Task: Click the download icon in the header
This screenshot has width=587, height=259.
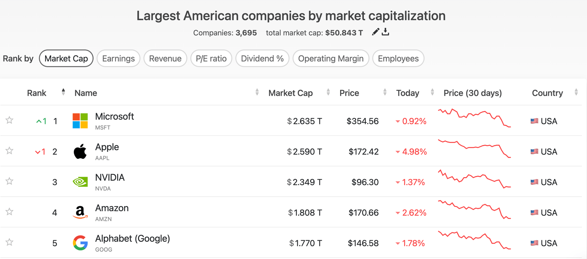Action: [x=386, y=32]
